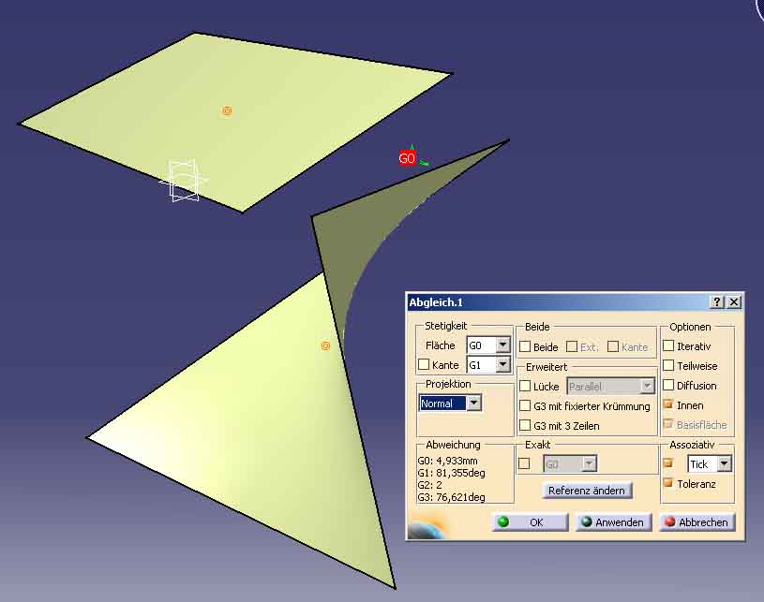Enable the Teilweise option
The width and height of the screenshot is (764, 602).
pyautogui.click(x=668, y=365)
